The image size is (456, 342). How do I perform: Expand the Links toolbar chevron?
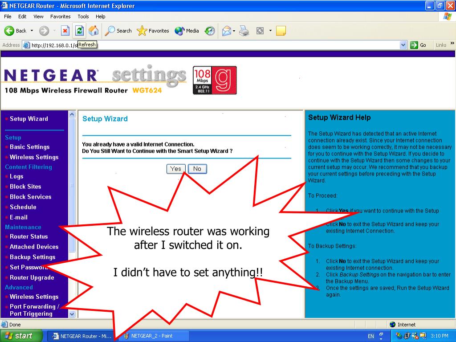click(x=452, y=43)
